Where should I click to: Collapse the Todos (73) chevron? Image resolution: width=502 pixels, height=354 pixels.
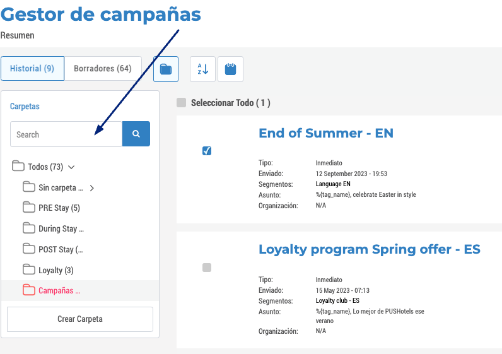click(x=71, y=167)
